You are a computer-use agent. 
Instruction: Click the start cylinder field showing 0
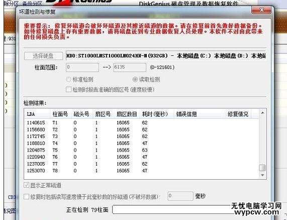pyautogui.click(x=82, y=67)
